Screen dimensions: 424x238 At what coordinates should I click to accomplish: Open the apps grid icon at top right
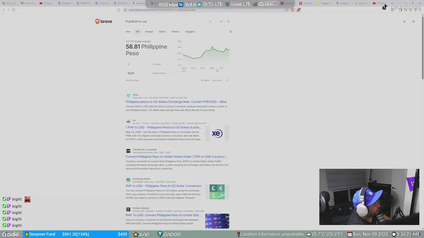[404, 21]
